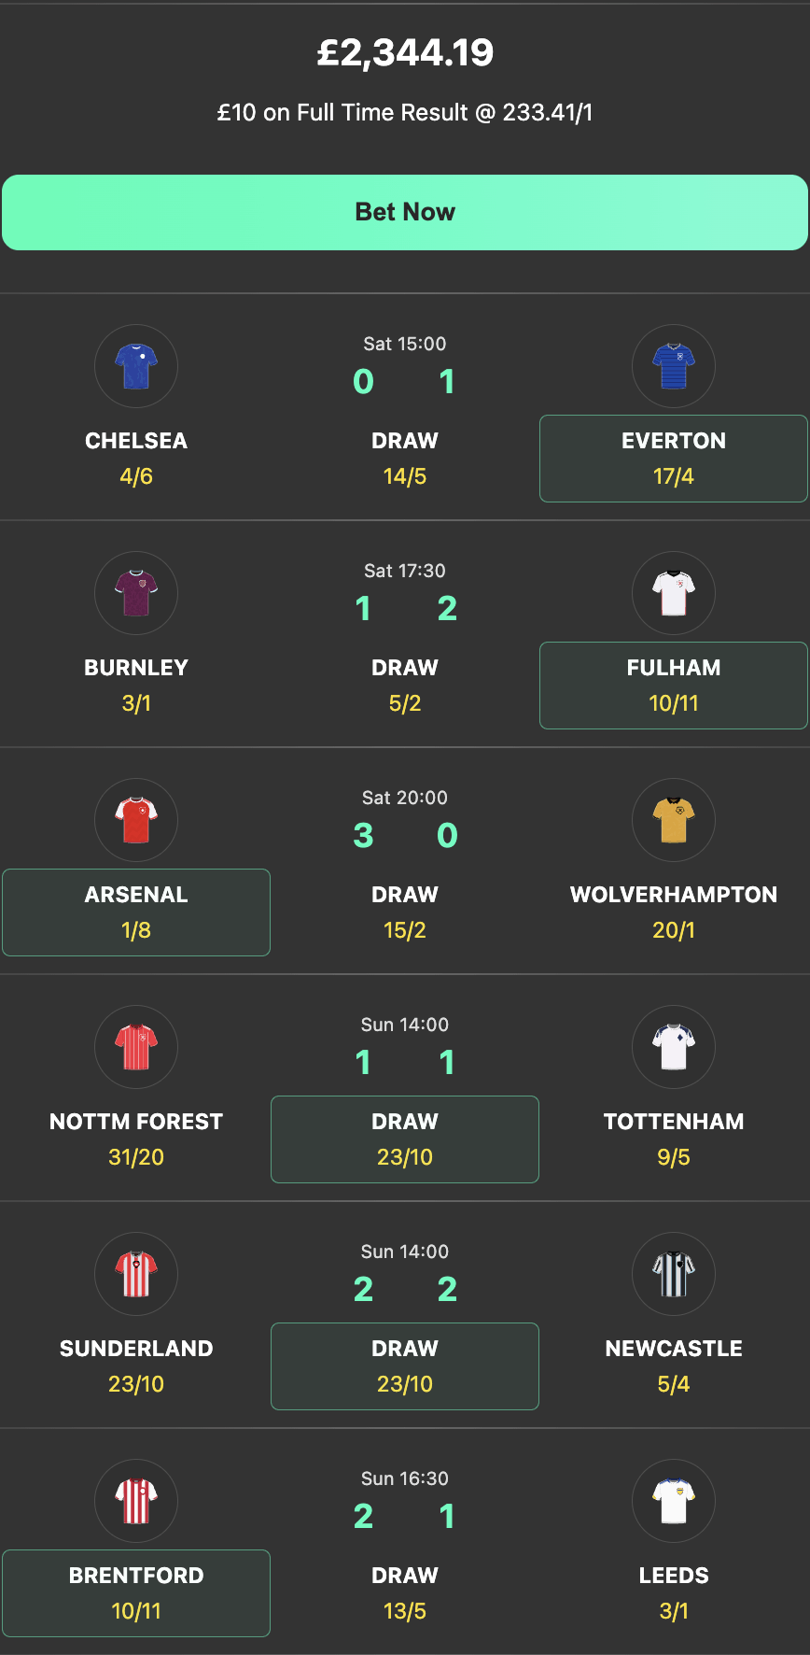Deselect the Fulham 10/11 pick
This screenshot has width=810, height=1655.
click(x=674, y=686)
